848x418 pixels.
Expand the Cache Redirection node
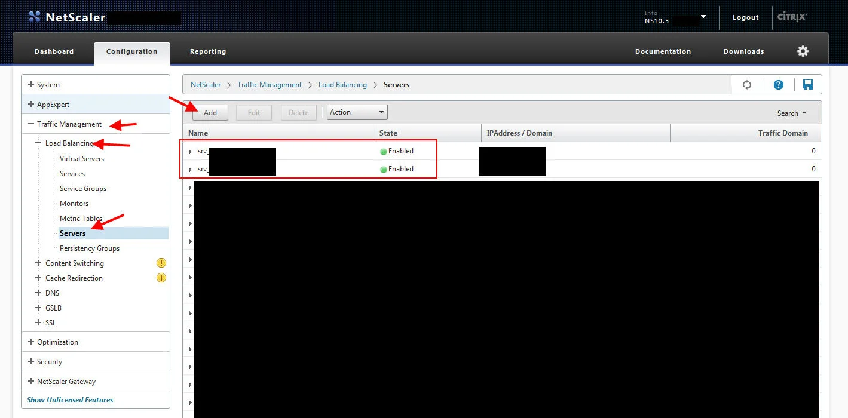39,278
